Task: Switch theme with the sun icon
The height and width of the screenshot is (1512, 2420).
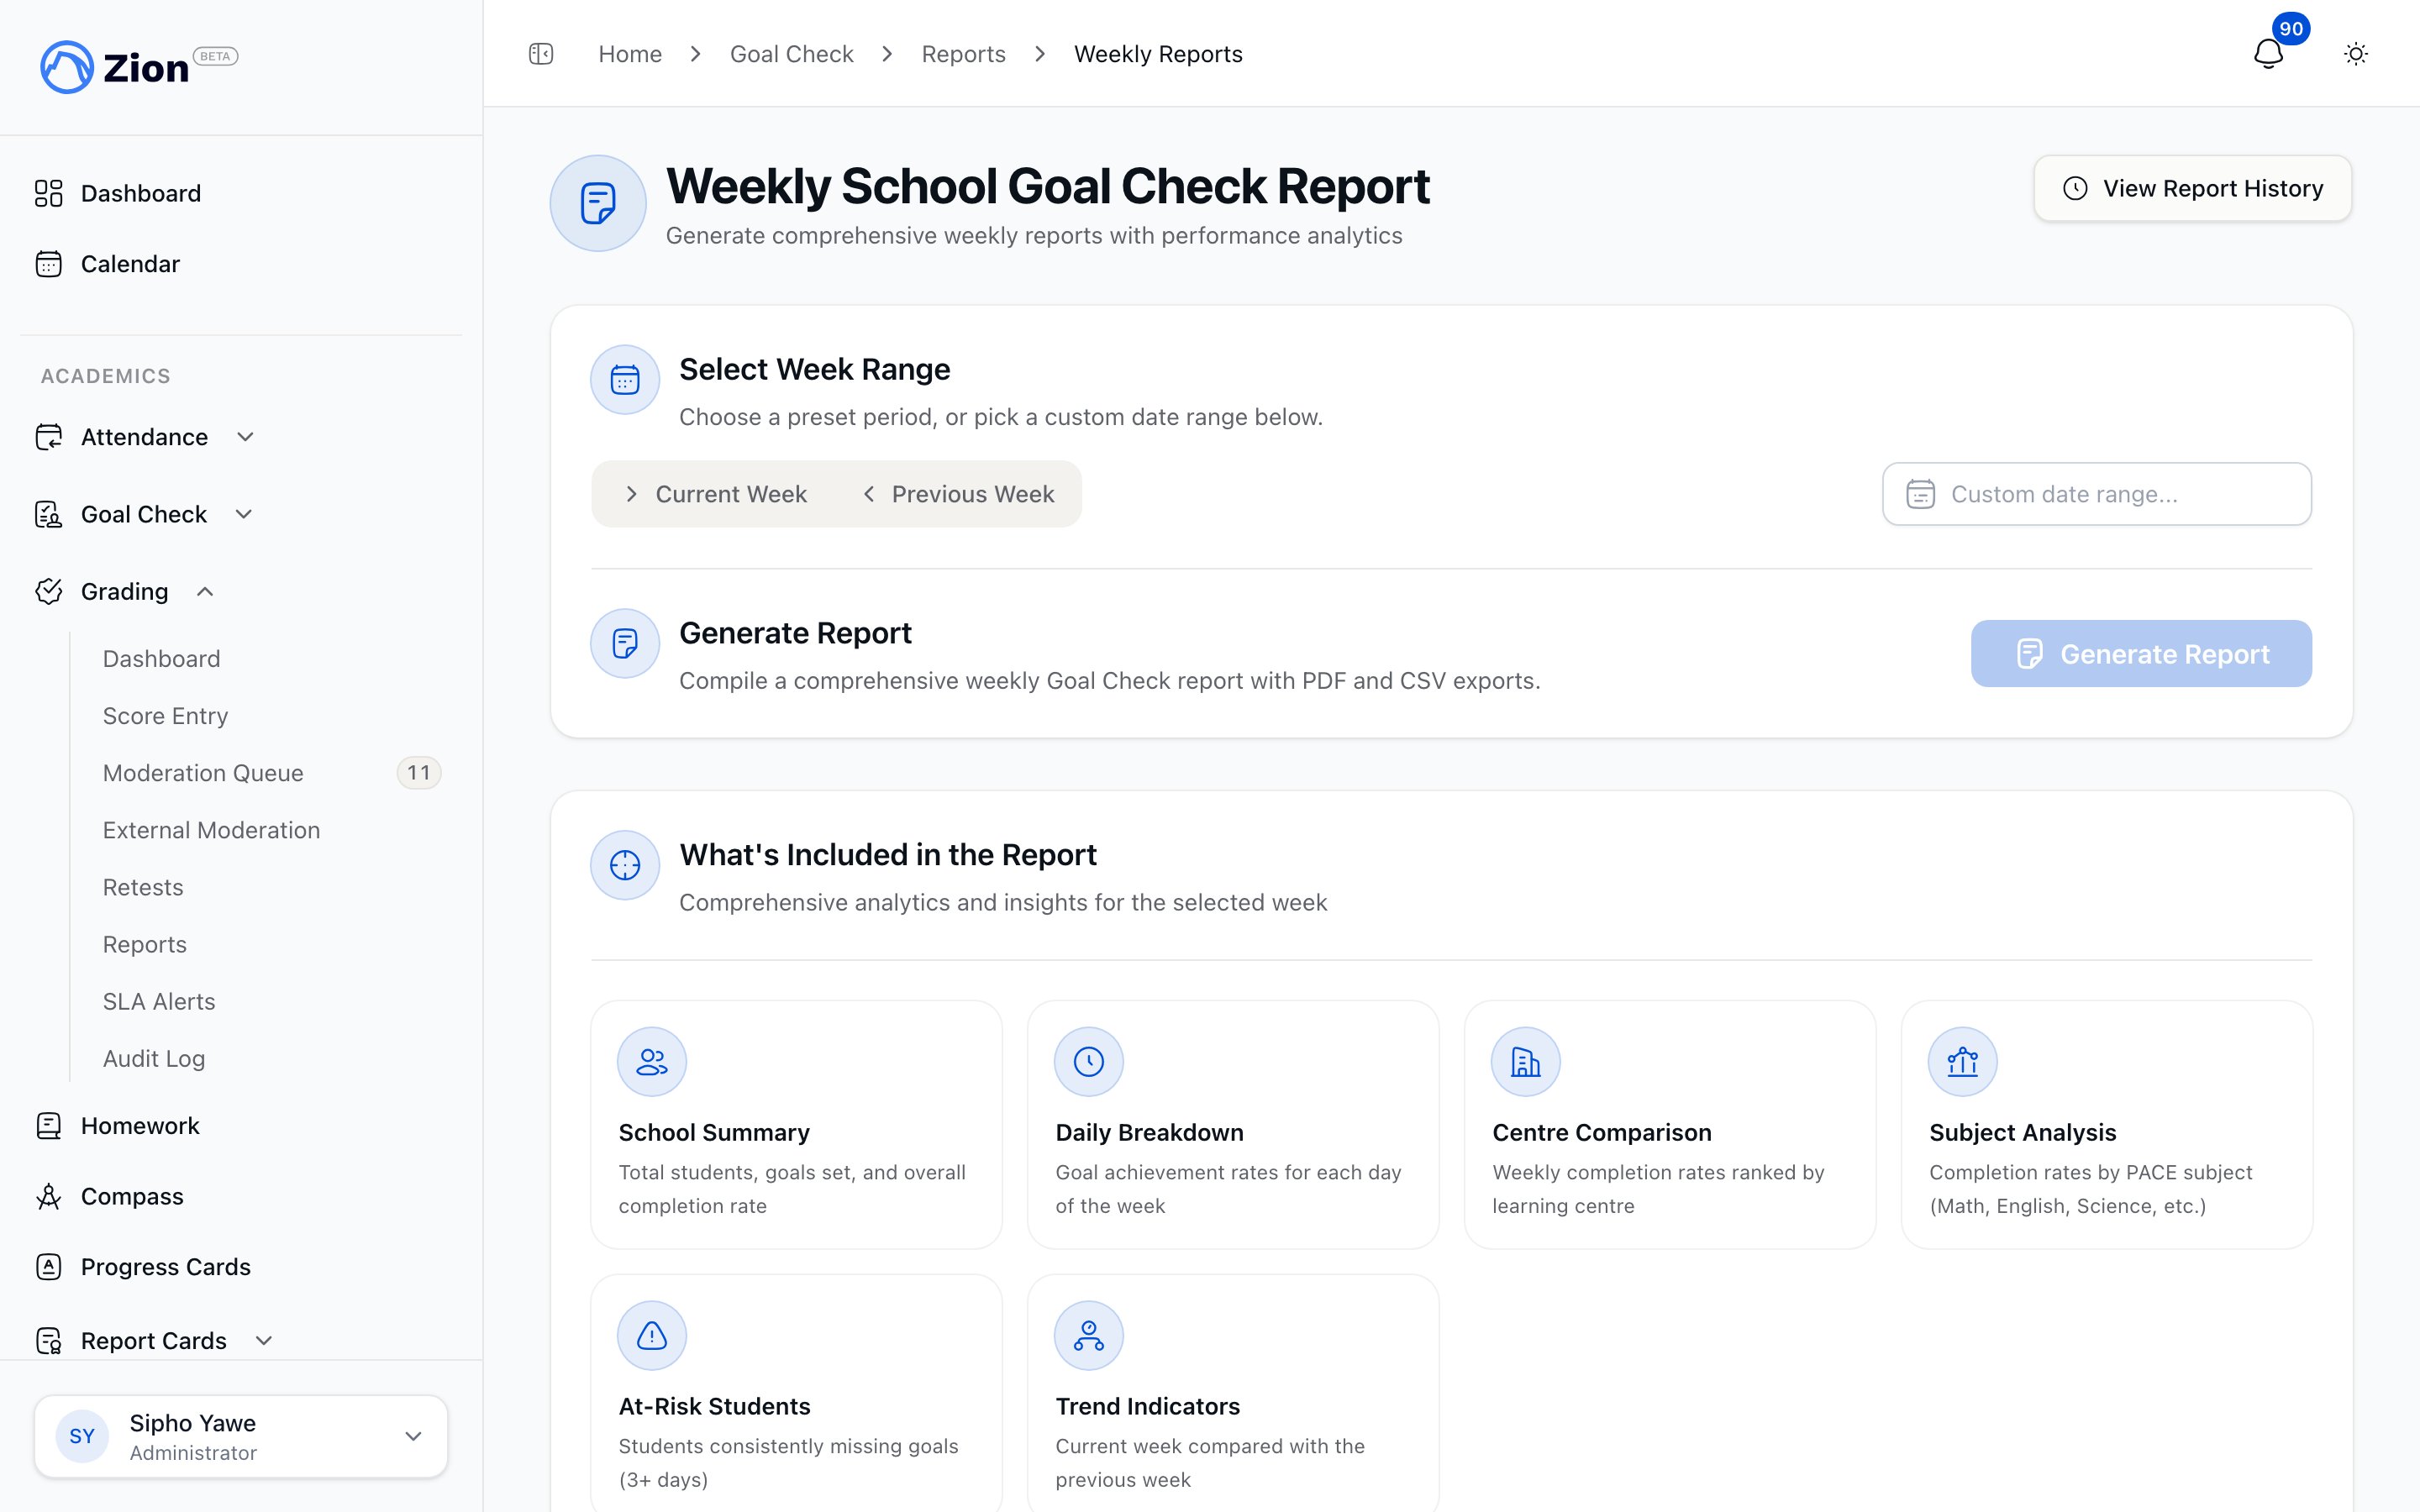Action: tap(2356, 54)
